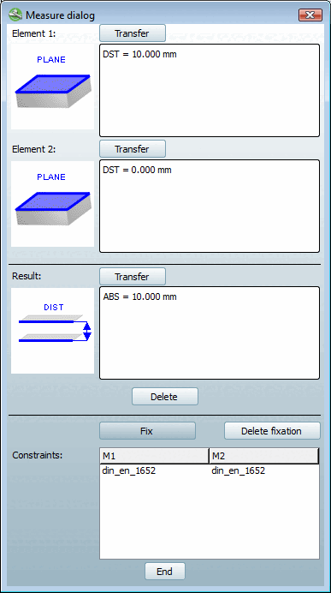Close the Measure dialog window
This screenshot has width=331, height=593.
coord(310,15)
